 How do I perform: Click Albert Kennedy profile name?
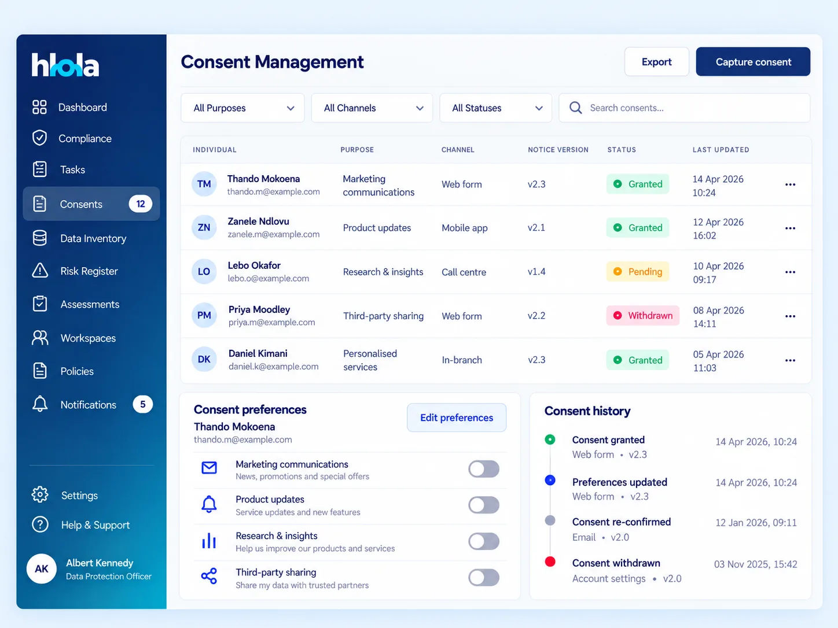[x=100, y=563]
